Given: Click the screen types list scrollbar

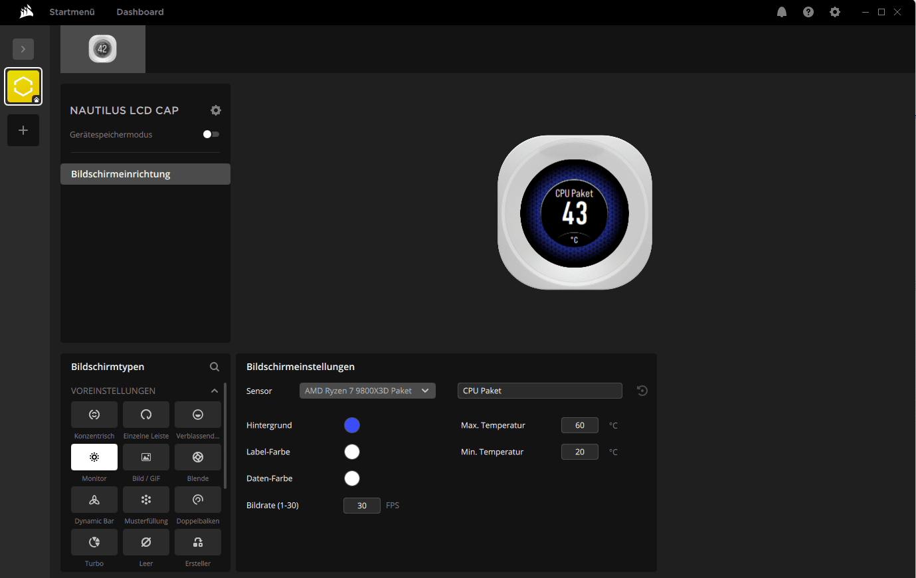Looking at the screenshot, I should (225, 436).
